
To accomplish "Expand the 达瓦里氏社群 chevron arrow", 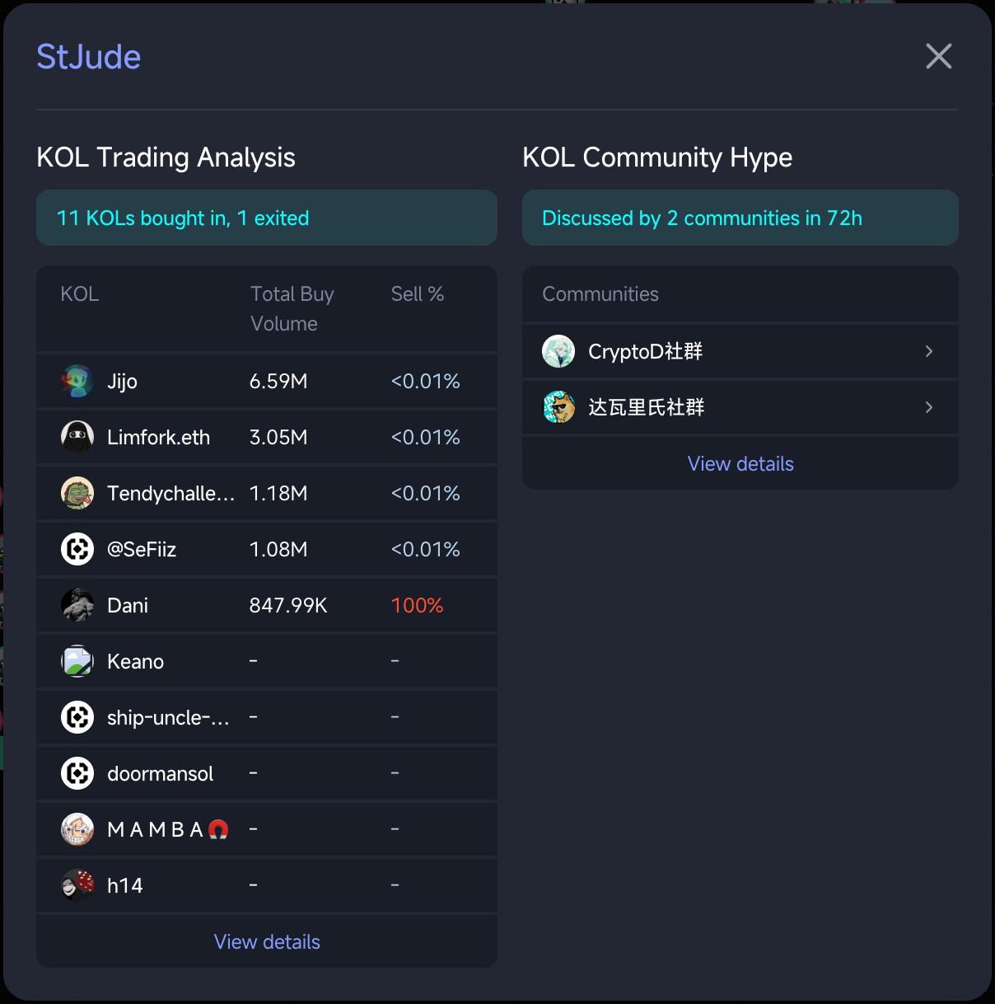I will coord(929,407).
